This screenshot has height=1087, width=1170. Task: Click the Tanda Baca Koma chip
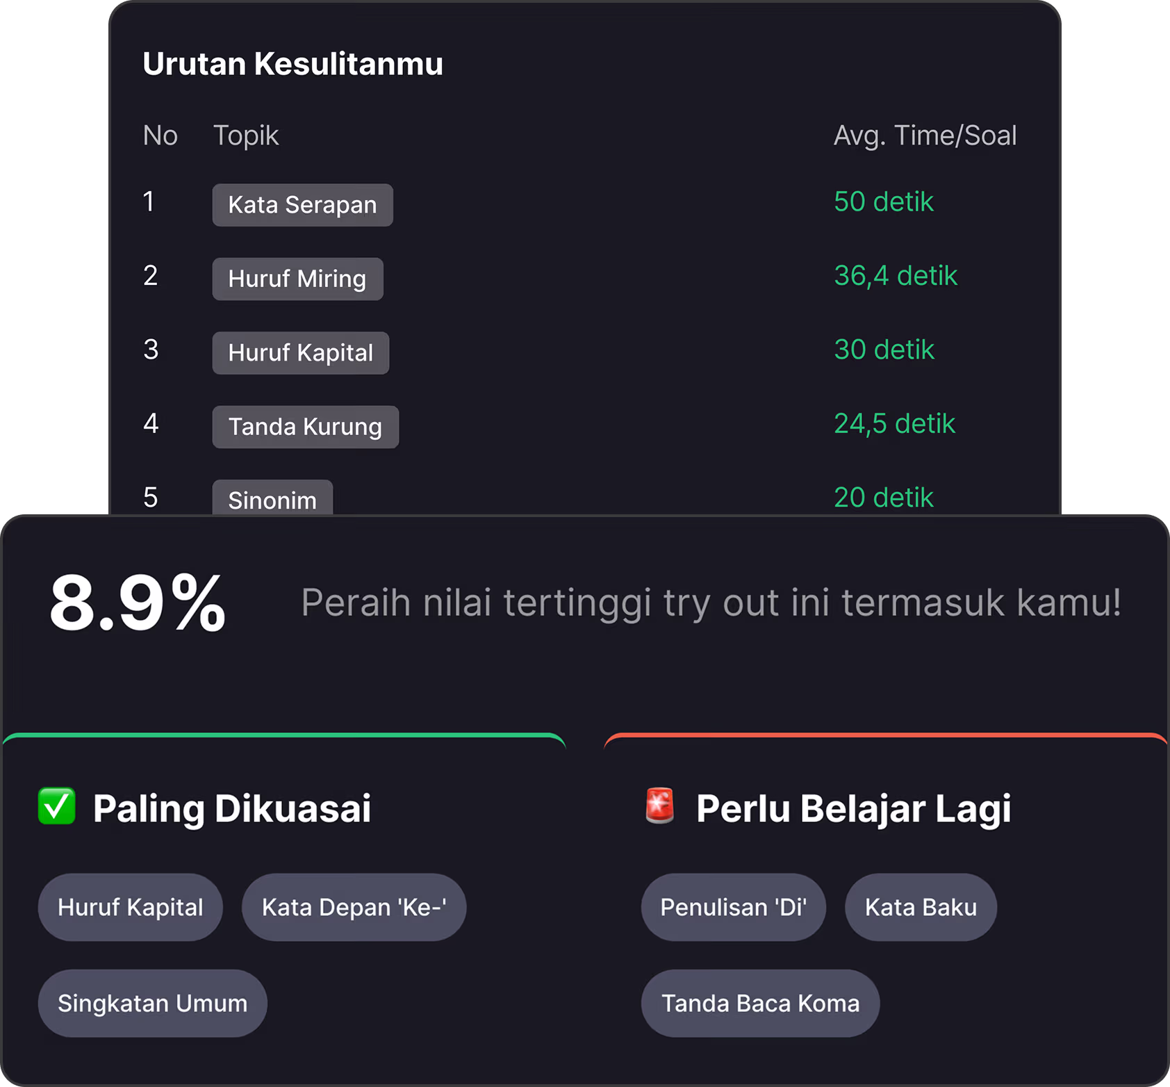tap(760, 1003)
